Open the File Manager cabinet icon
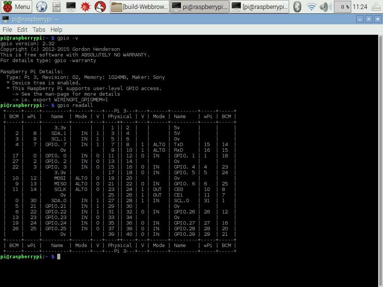383x287 pixels. (x=56, y=6)
